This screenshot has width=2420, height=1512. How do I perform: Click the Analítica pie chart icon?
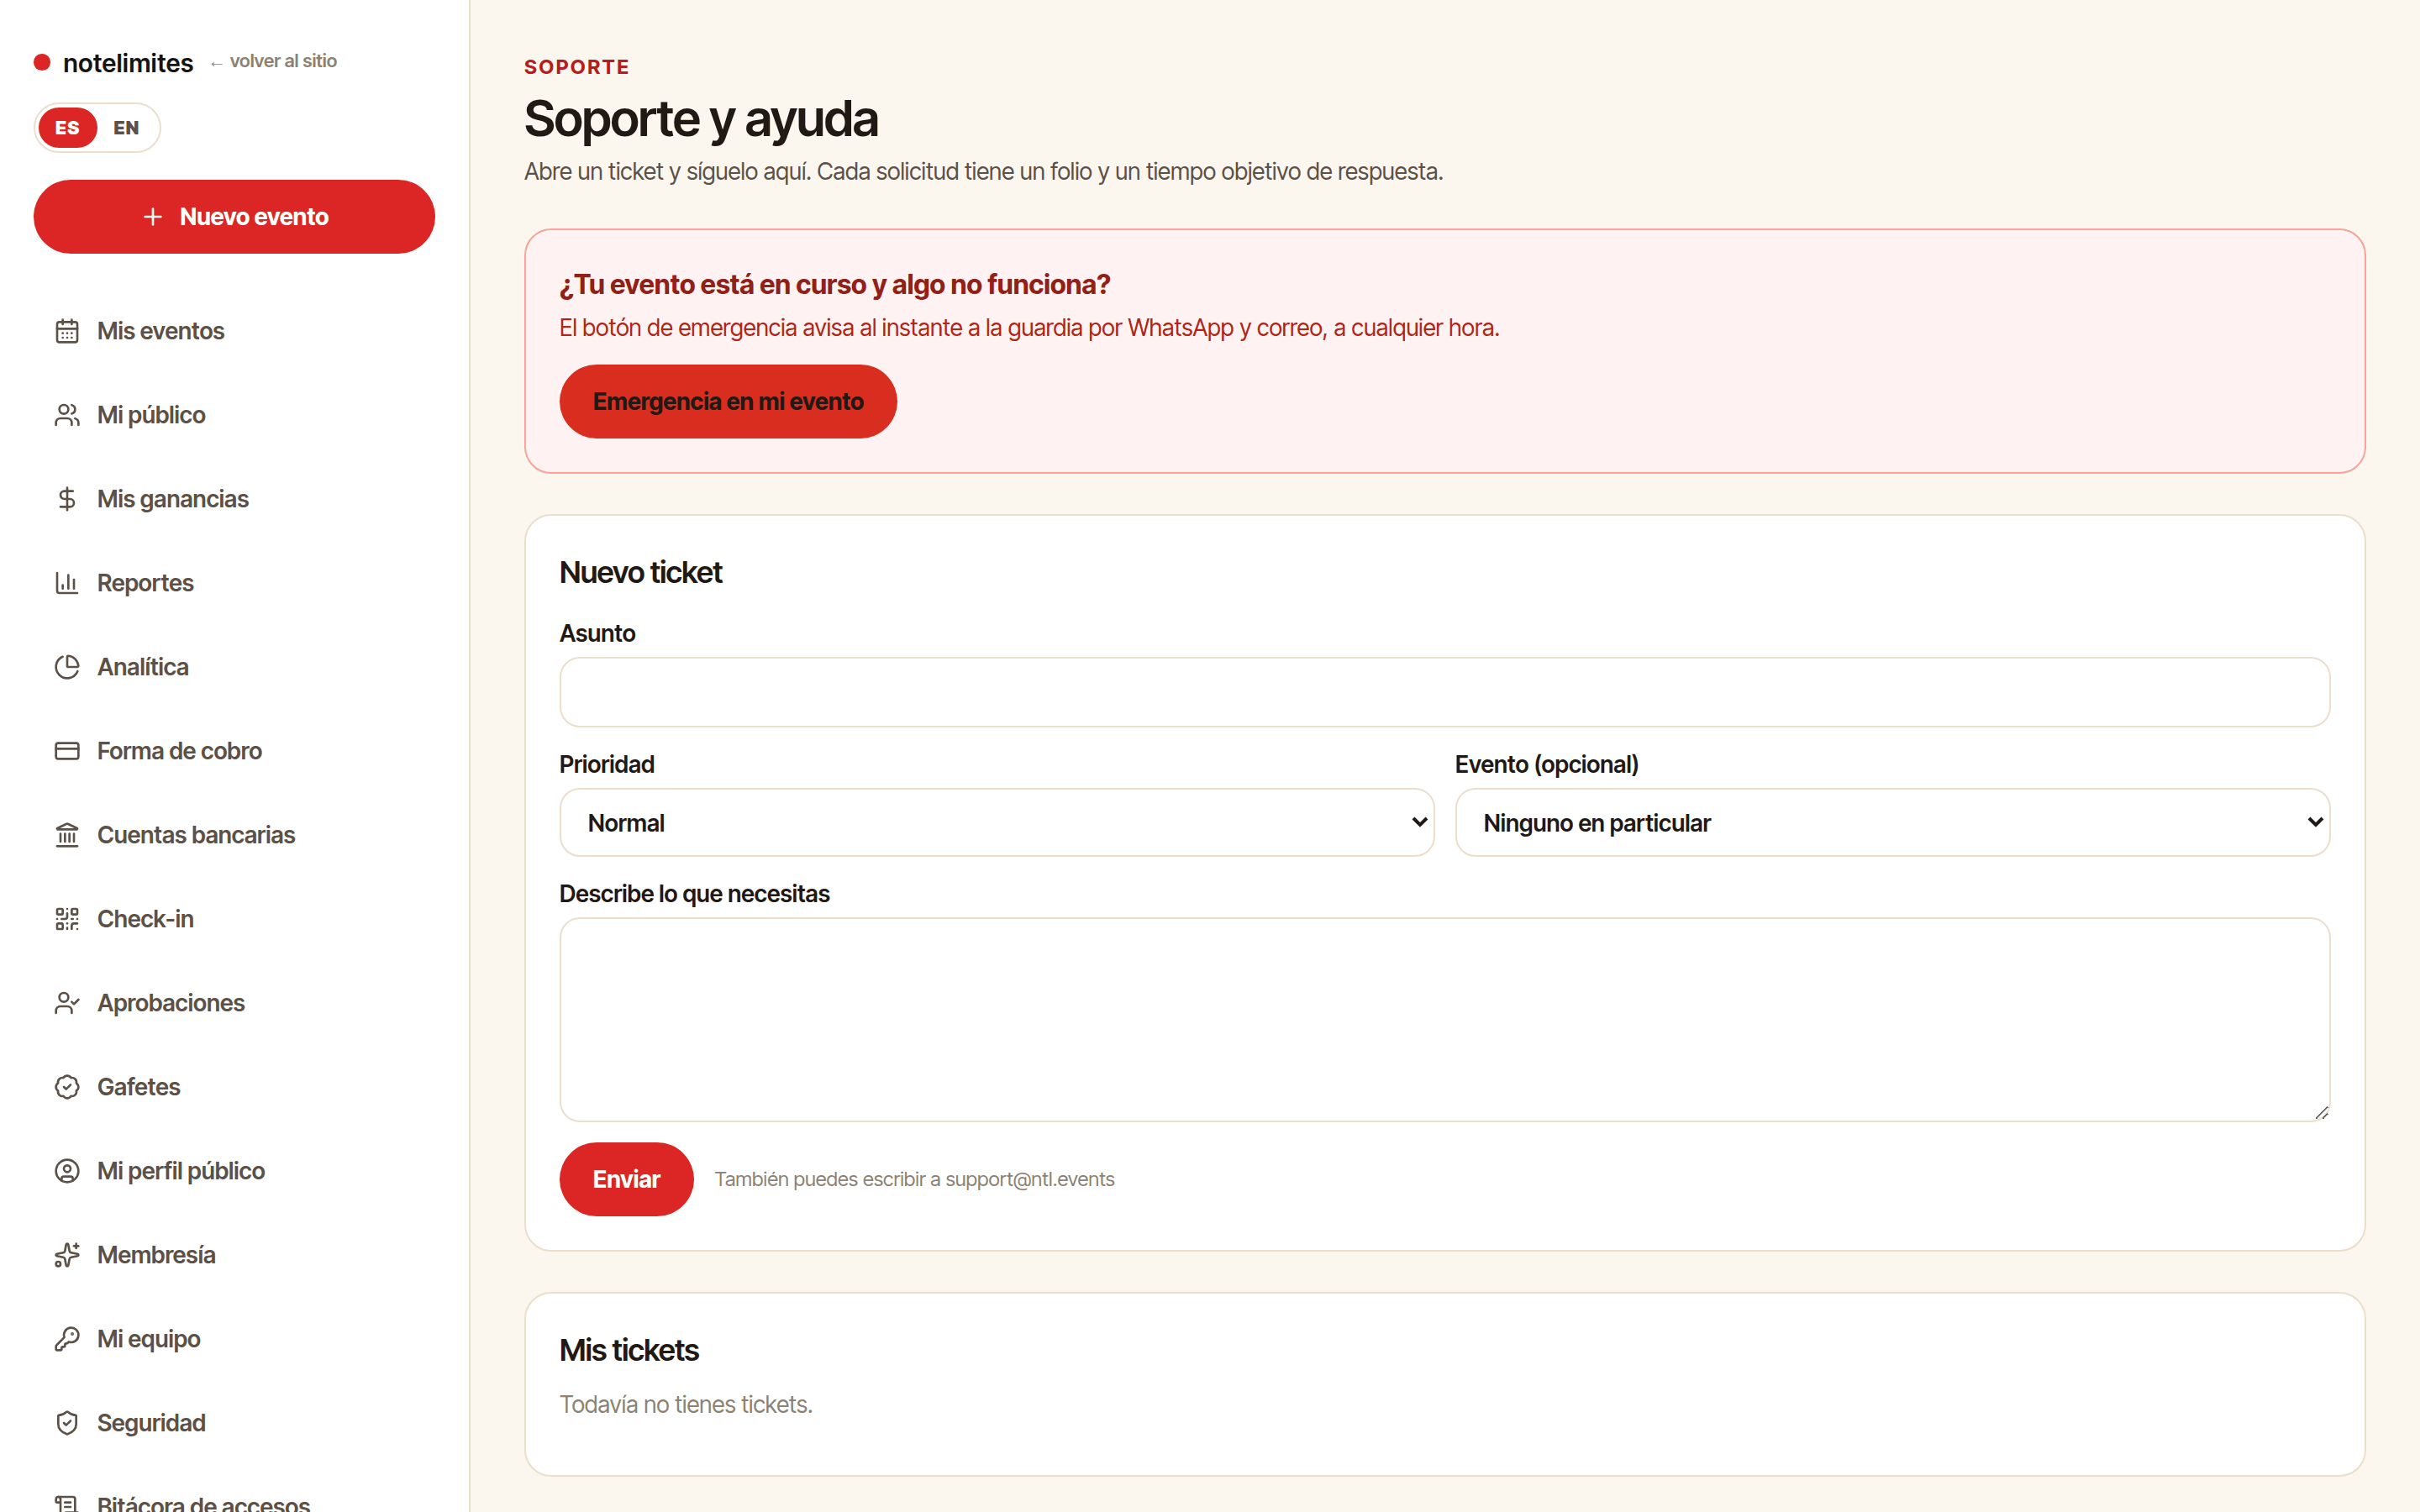(x=67, y=667)
